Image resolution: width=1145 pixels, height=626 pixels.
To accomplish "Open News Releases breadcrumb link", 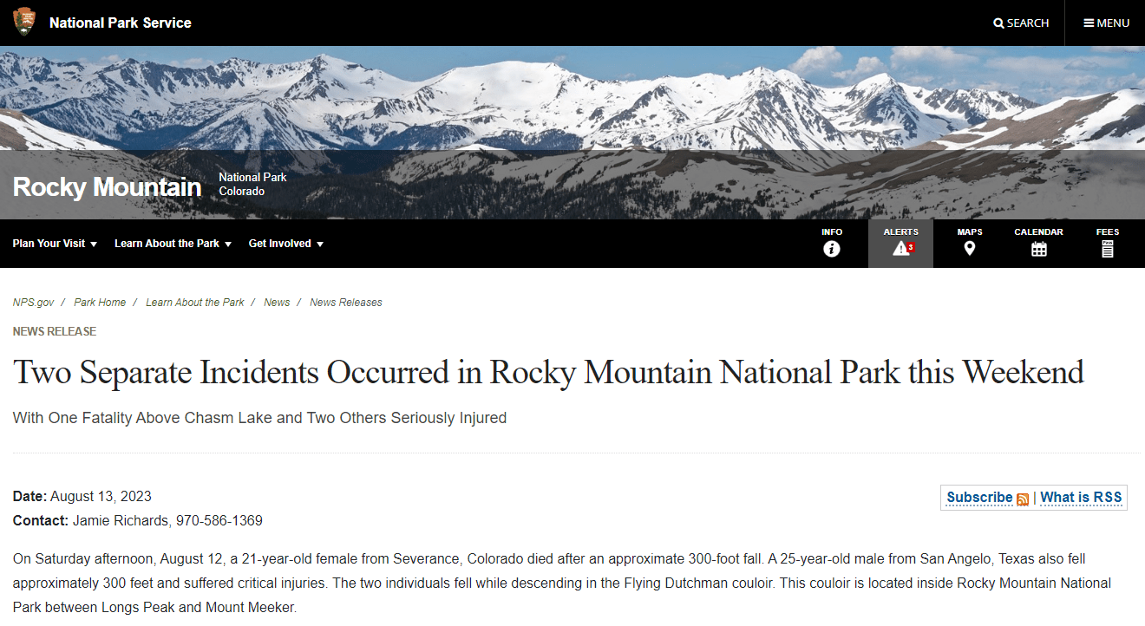I will click(x=345, y=302).
